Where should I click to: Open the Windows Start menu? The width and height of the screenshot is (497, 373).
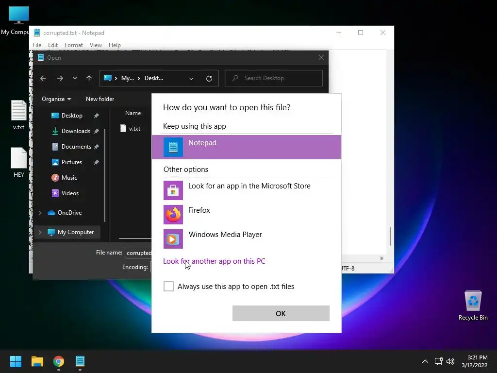tap(16, 361)
